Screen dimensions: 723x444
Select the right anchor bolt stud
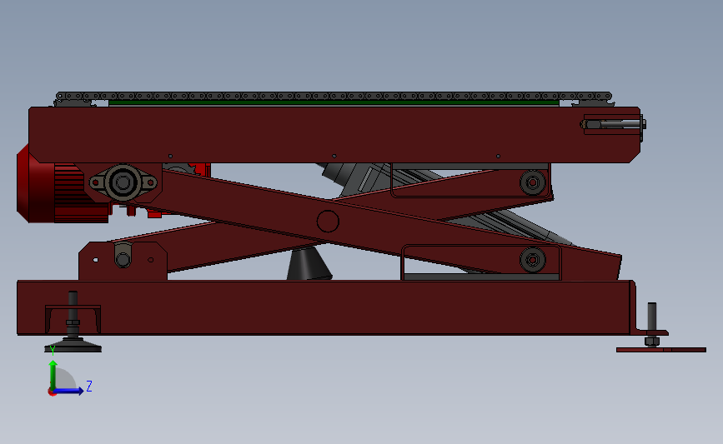tap(651, 318)
